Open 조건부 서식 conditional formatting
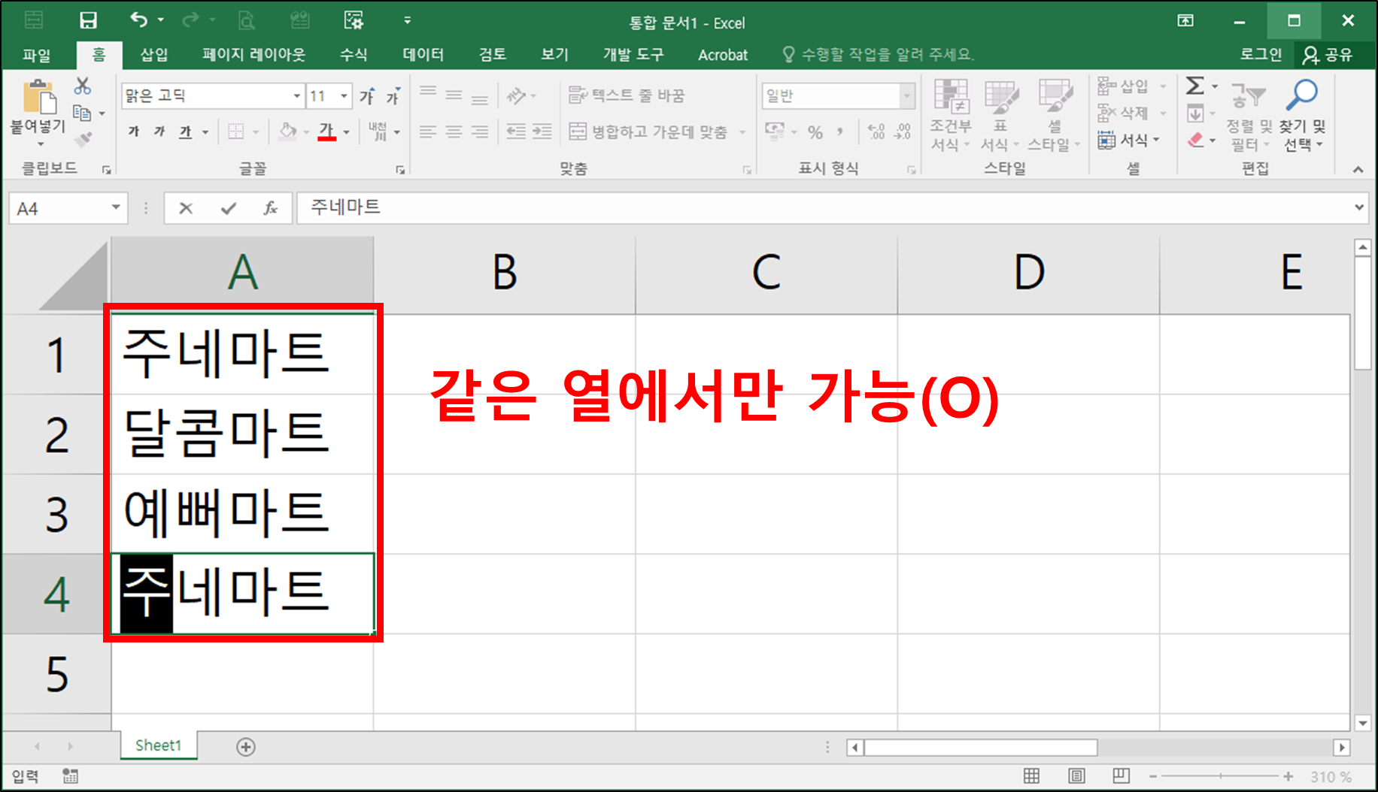Viewport: 1378px width, 792px height. point(951,115)
